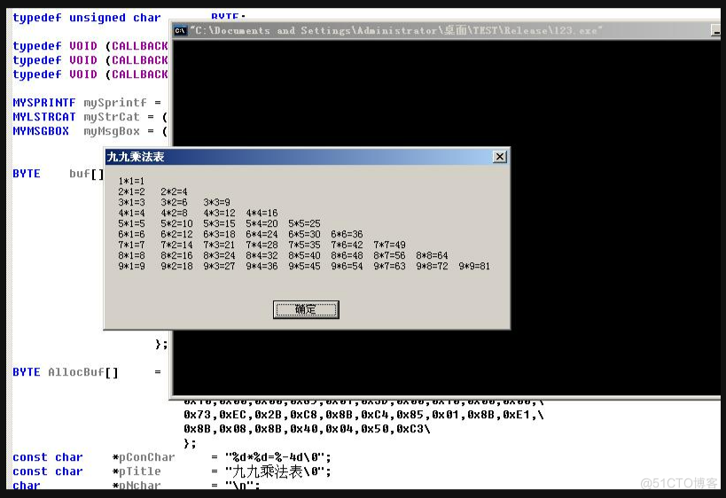Viewport: 726px width, 498px height.
Task: Click the 'BYTE buf[]' declaration
Action: (x=59, y=174)
